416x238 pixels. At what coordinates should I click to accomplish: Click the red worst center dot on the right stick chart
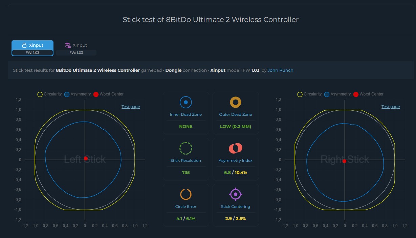[x=344, y=161]
